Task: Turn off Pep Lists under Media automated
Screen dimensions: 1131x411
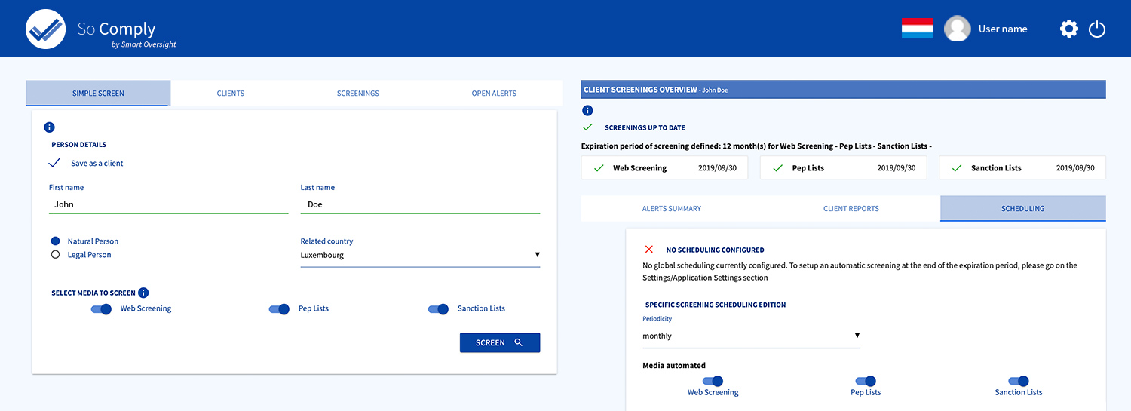Action: click(x=866, y=381)
